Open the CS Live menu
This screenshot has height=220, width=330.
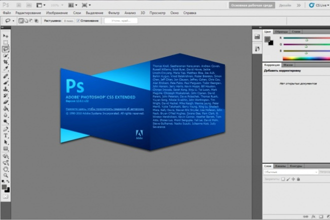click(x=319, y=5)
